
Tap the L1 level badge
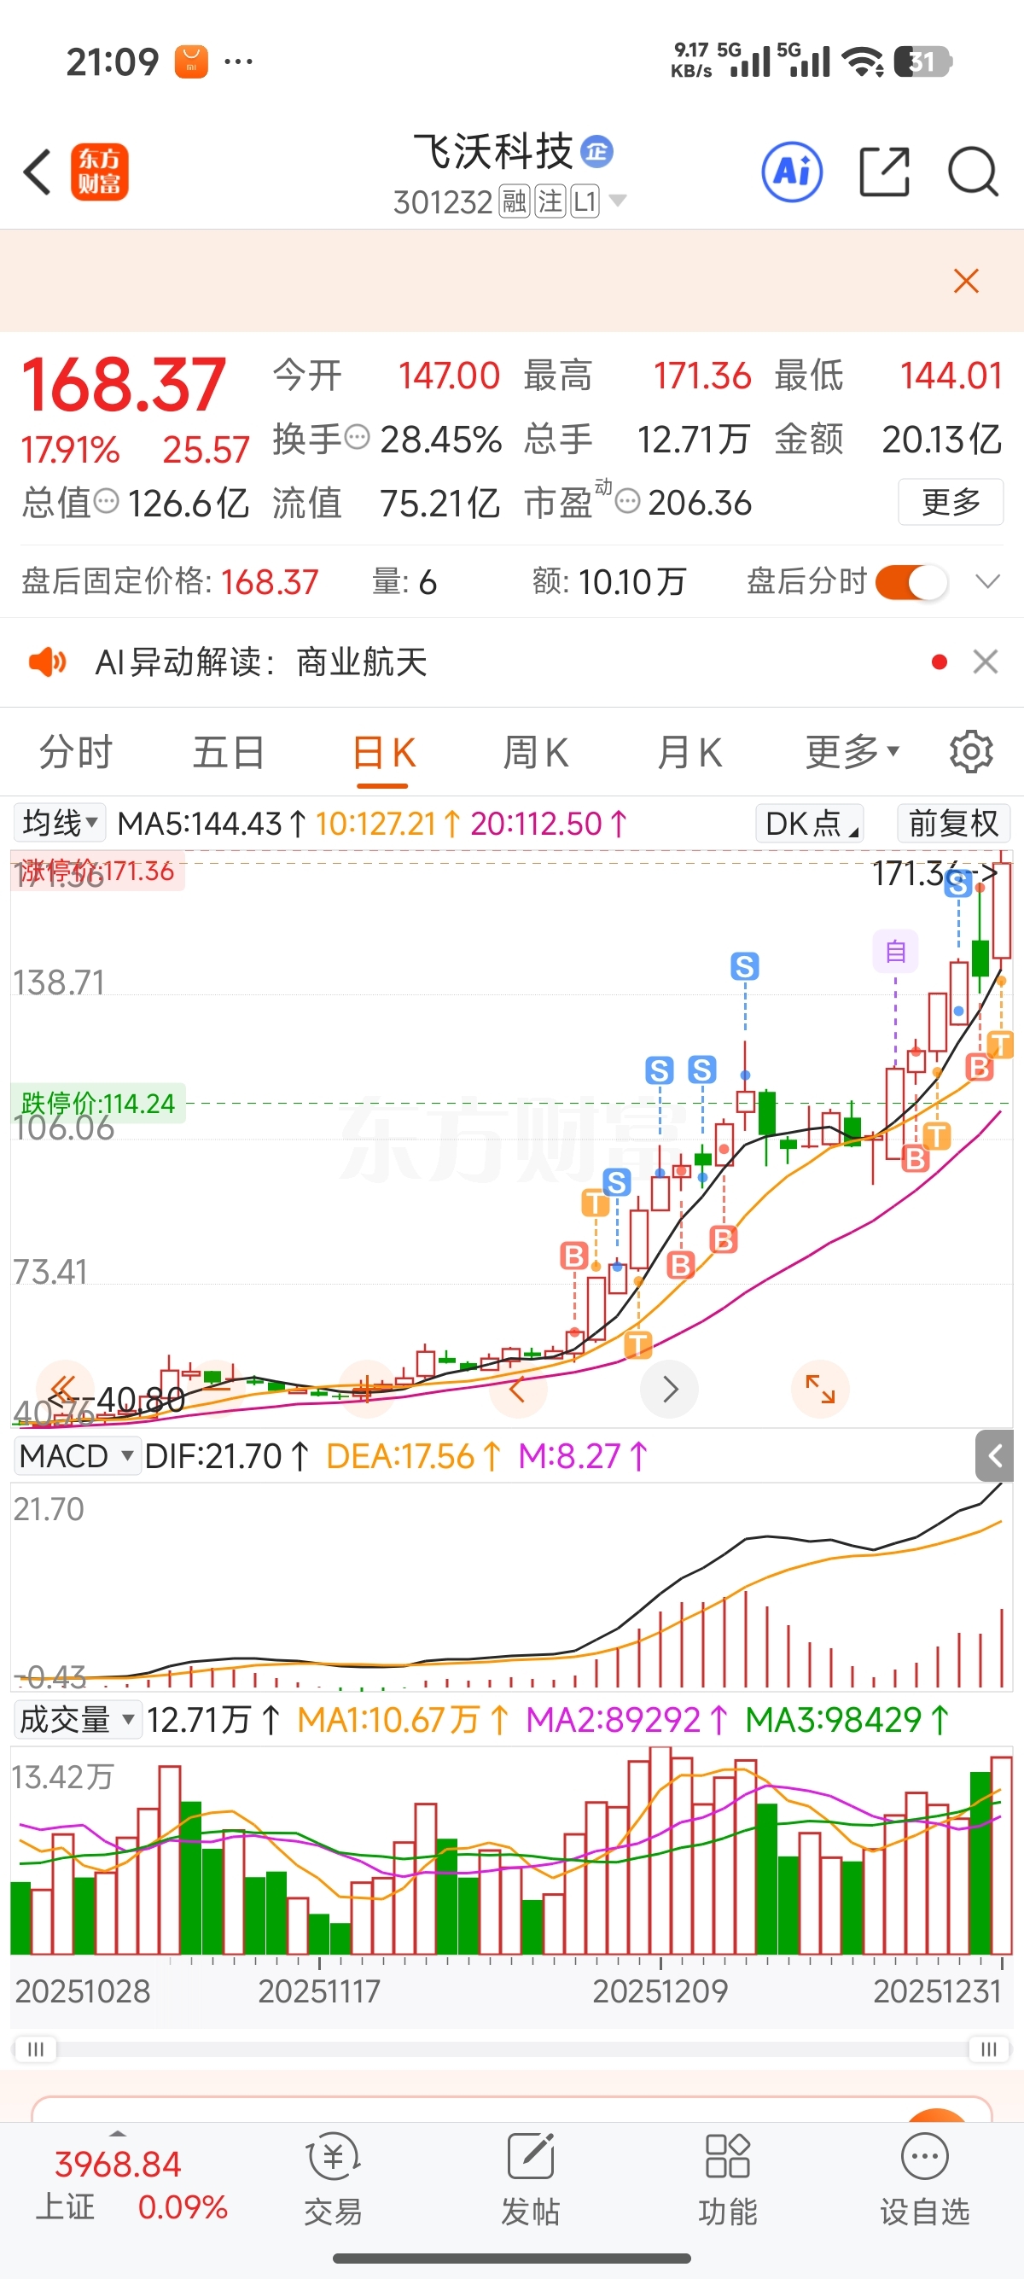coord(585,201)
